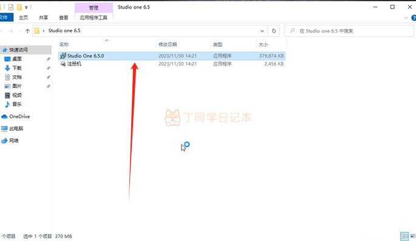Image resolution: width=416 pixels, height=241 pixels.
Task: Open quick access toolbar customize dropdown
Action: coord(26,7)
